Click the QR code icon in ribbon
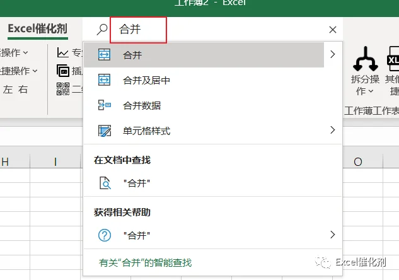Screen dimensions: 399x280 (x=63, y=89)
